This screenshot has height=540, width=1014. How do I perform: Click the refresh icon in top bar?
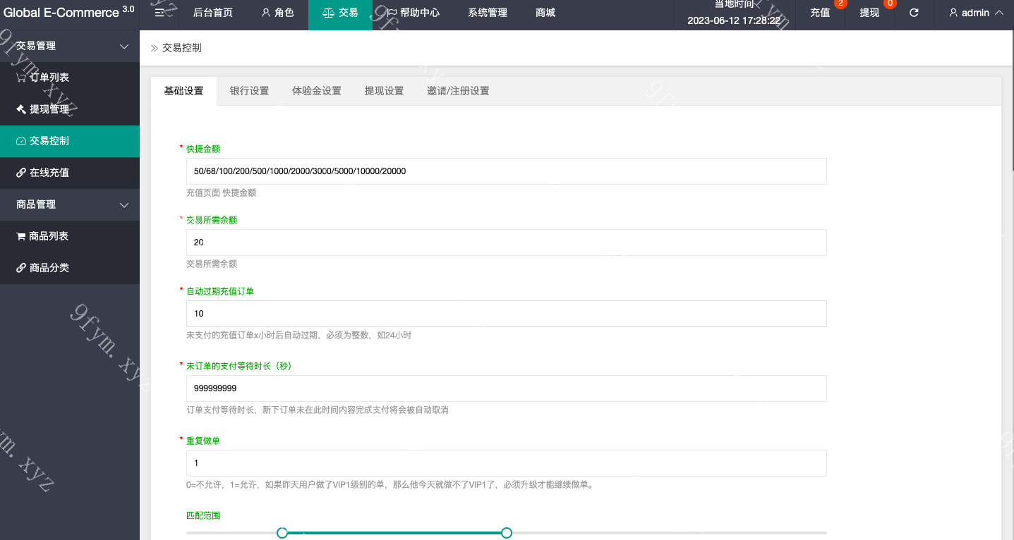click(914, 13)
